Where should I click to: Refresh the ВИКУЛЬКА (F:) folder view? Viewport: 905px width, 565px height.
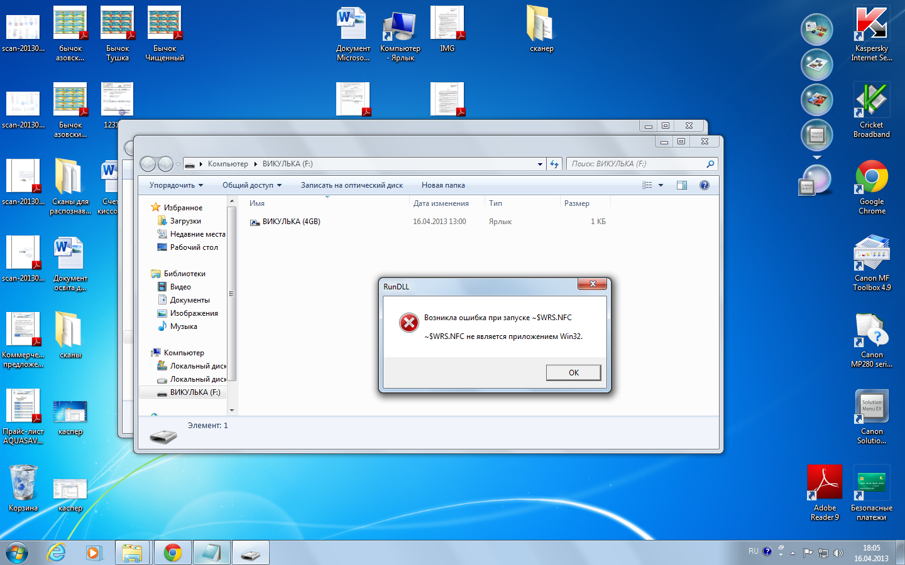tap(554, 164)
